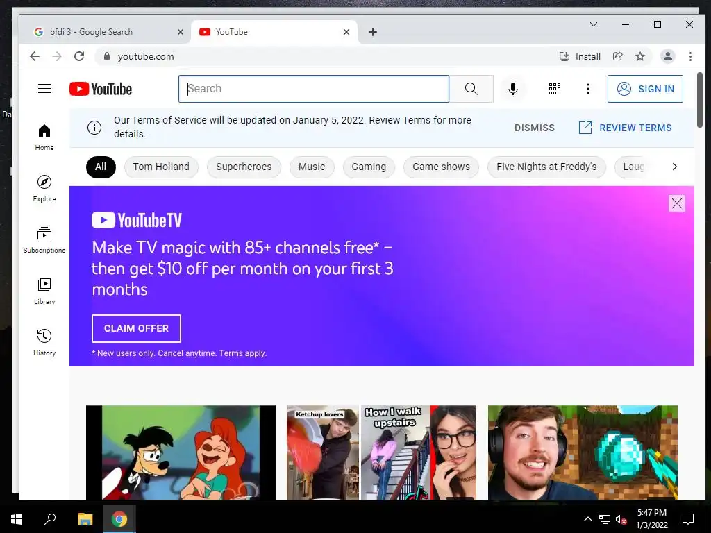Viewport: 711px width, 533px height.
Task: Select the All category chip
Action: coord(101,167)
